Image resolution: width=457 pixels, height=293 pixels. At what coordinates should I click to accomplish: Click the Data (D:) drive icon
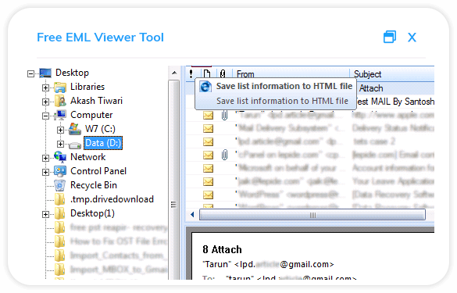tap(75, 145)
